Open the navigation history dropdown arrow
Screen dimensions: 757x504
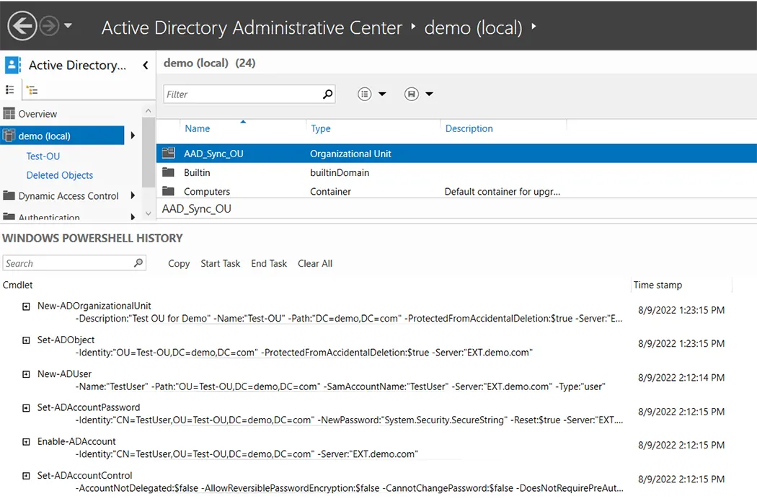(68, 25)
